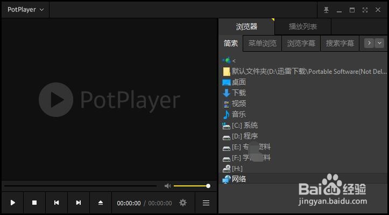
Task: Click the film icon beside 视频
Action: click(x=227, y=104)
